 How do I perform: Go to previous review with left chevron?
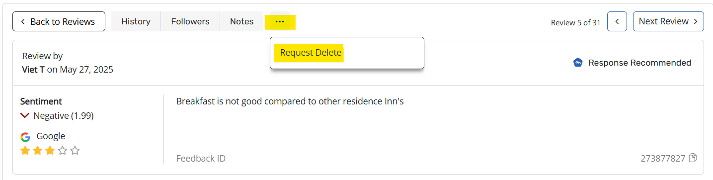point(617,21)
